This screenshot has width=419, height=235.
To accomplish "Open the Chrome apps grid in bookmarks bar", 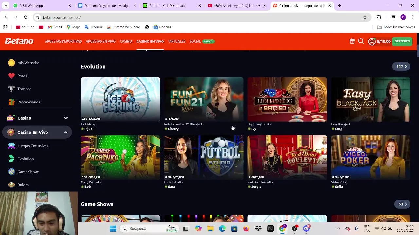I will [5, 27].
